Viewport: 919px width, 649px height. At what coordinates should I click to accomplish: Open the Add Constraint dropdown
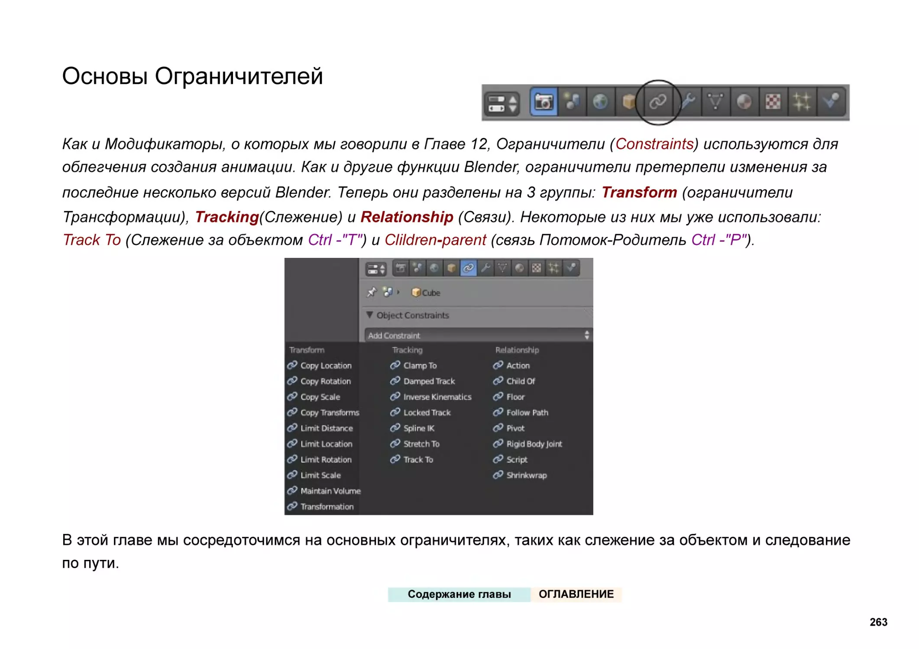click(x=478, y=335)
